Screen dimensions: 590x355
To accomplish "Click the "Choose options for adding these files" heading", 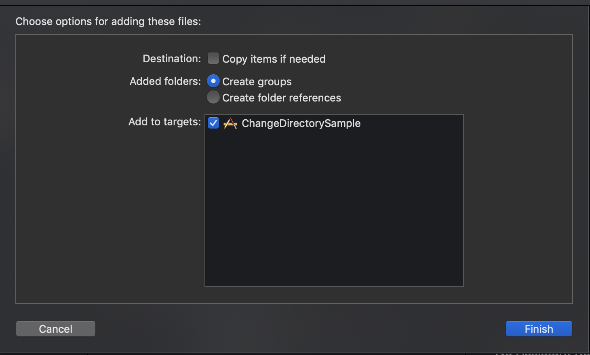I will tap(108, 21).
